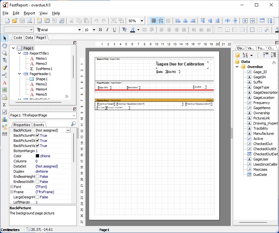Open the 50% zoom level dropdown

[x=142, y=21]
